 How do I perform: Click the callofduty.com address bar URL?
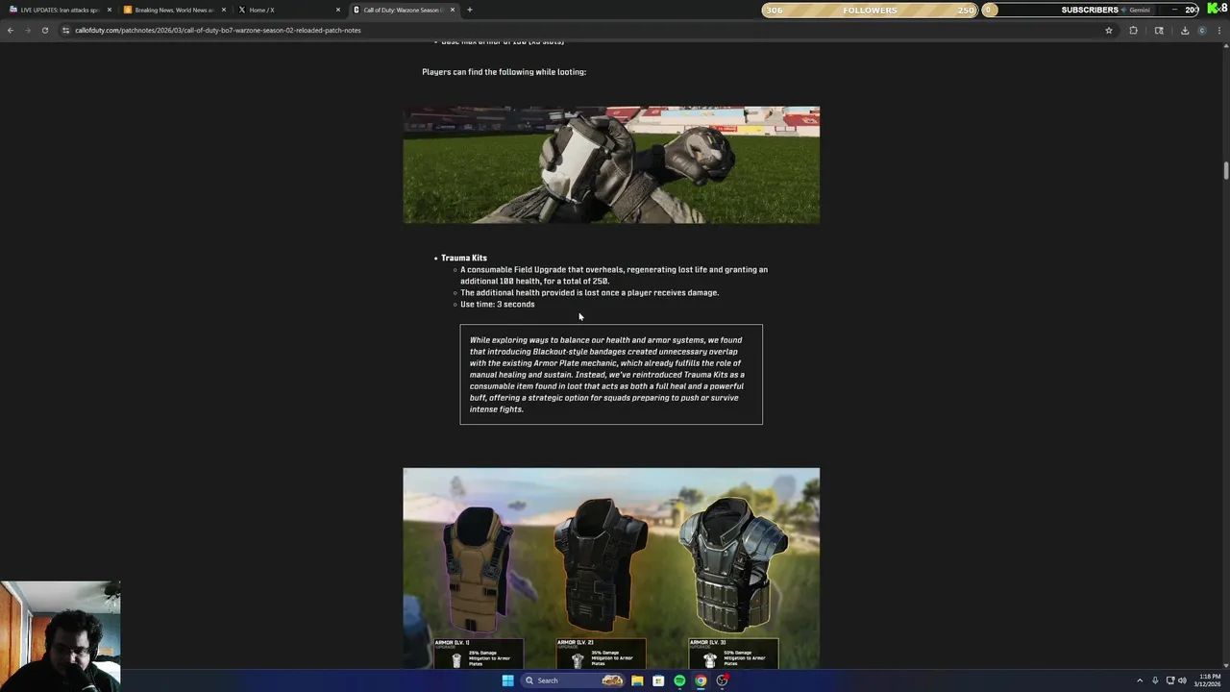(218, 30)
